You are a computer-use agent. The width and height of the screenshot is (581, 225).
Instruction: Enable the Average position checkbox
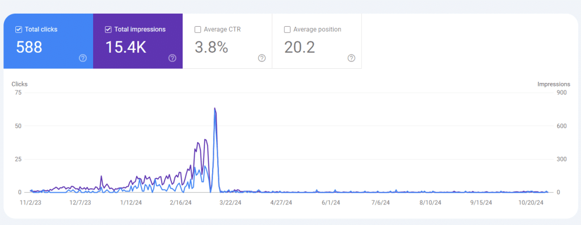[287, 30]
